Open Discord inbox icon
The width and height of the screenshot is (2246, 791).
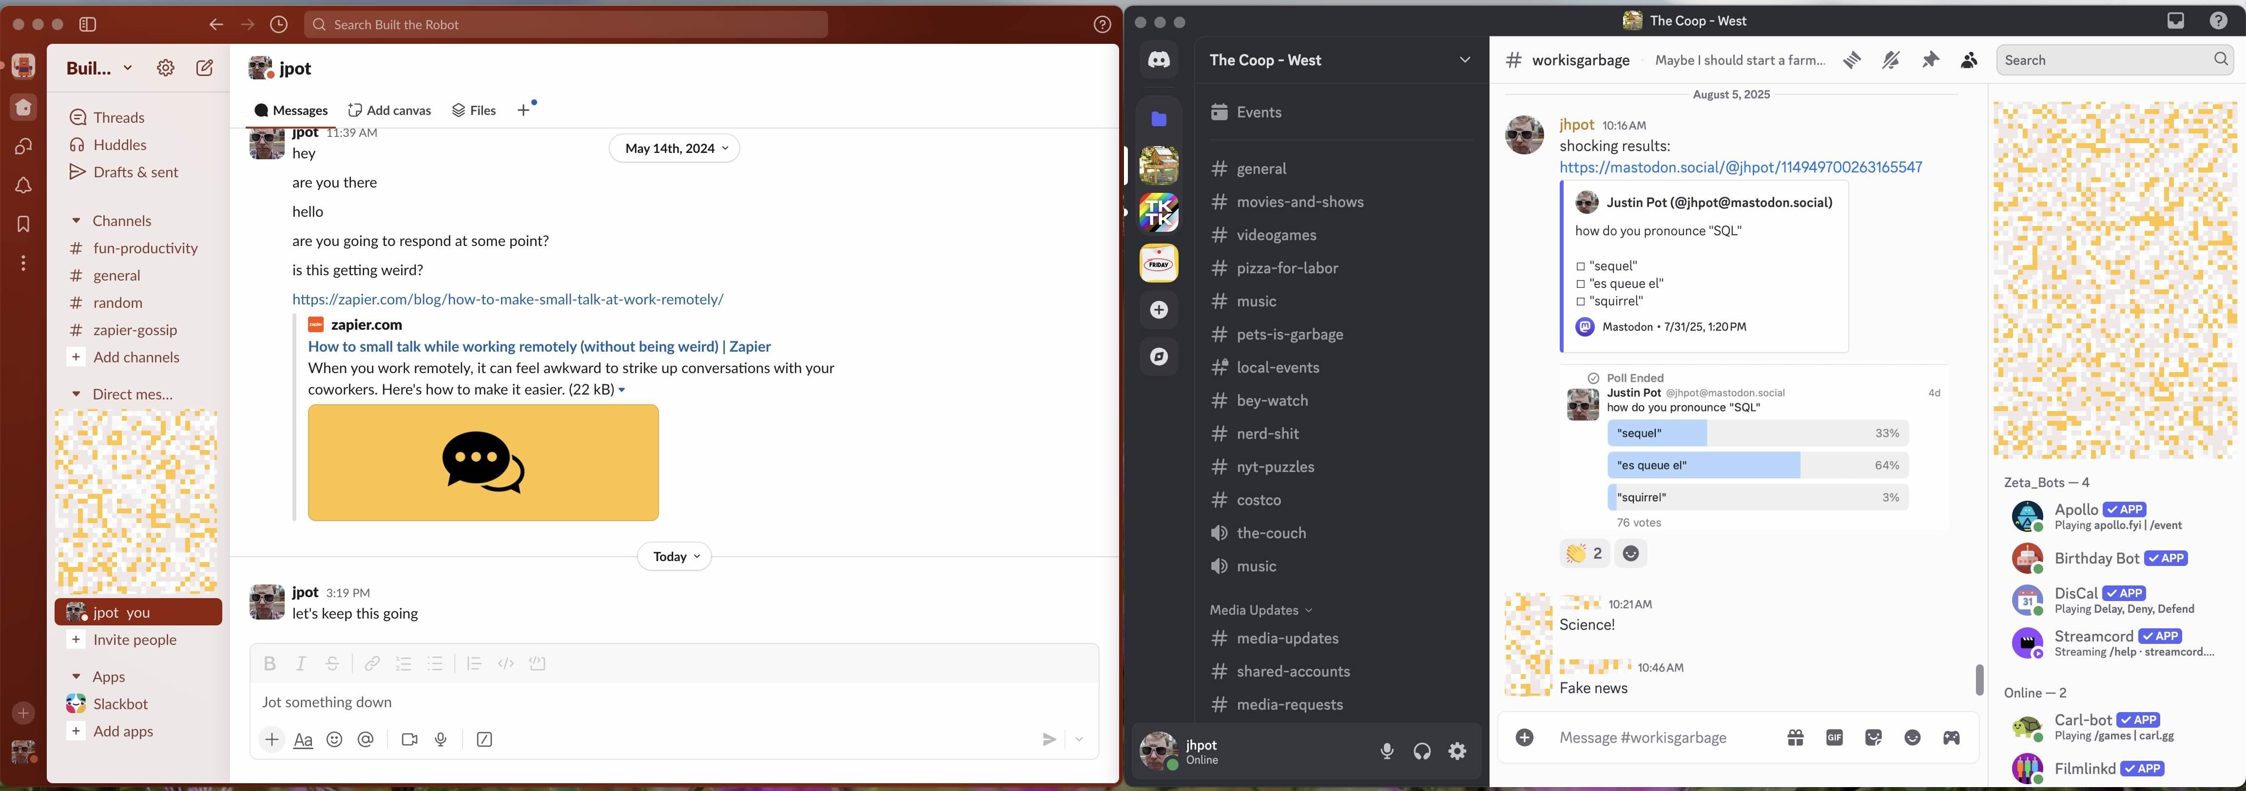[2176, 21]
